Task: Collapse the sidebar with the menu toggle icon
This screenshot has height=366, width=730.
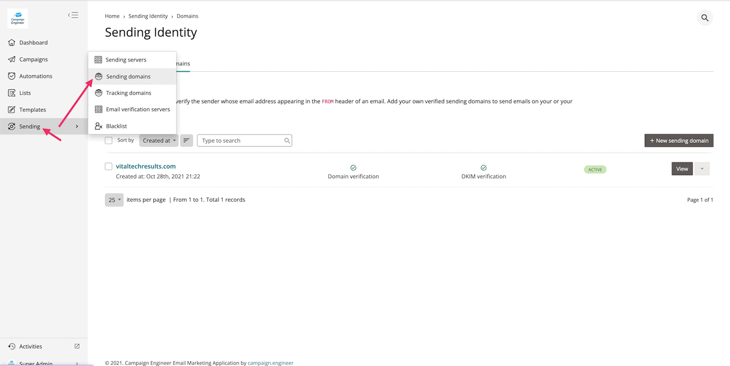Action: (73, 15)
